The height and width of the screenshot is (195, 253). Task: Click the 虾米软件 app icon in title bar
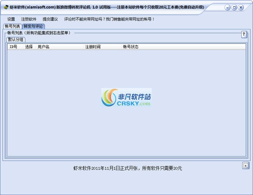pos(6,7)
